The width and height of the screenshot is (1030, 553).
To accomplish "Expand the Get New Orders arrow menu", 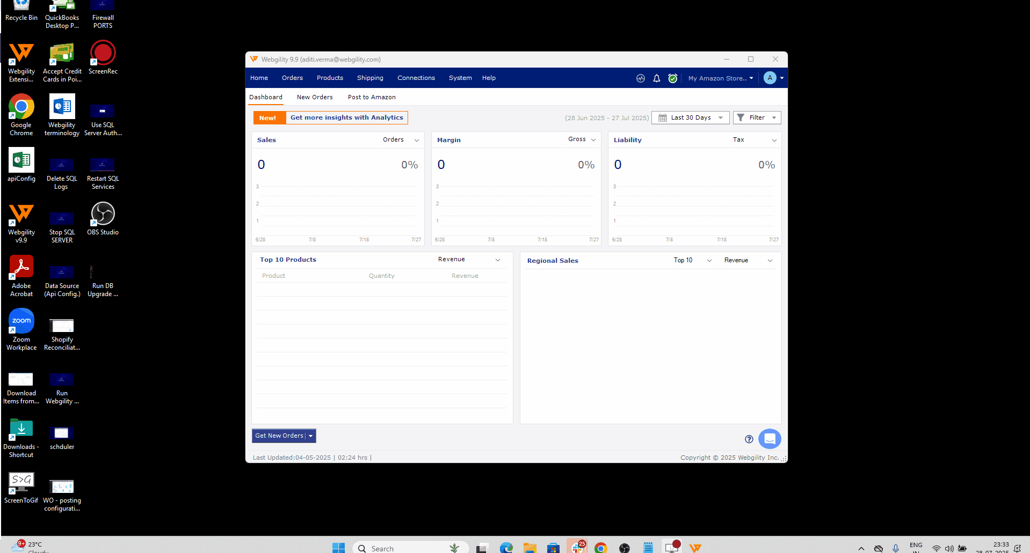I will click(x=311, y=436).
